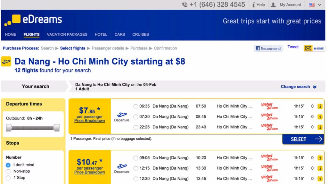Click the Outbound departure time slider
This screenshot has width=328, height=184.
coord(33,128)
